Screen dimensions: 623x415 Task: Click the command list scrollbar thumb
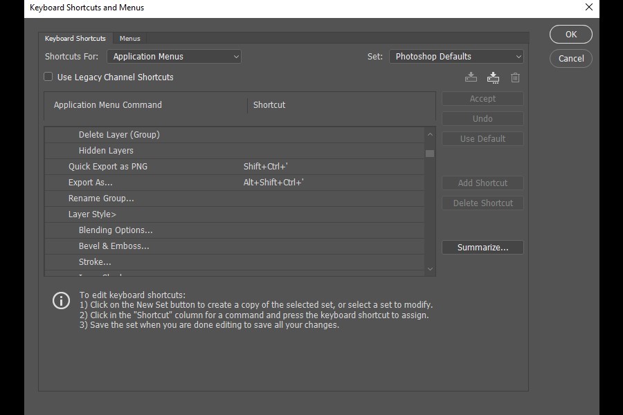(430, 154)
